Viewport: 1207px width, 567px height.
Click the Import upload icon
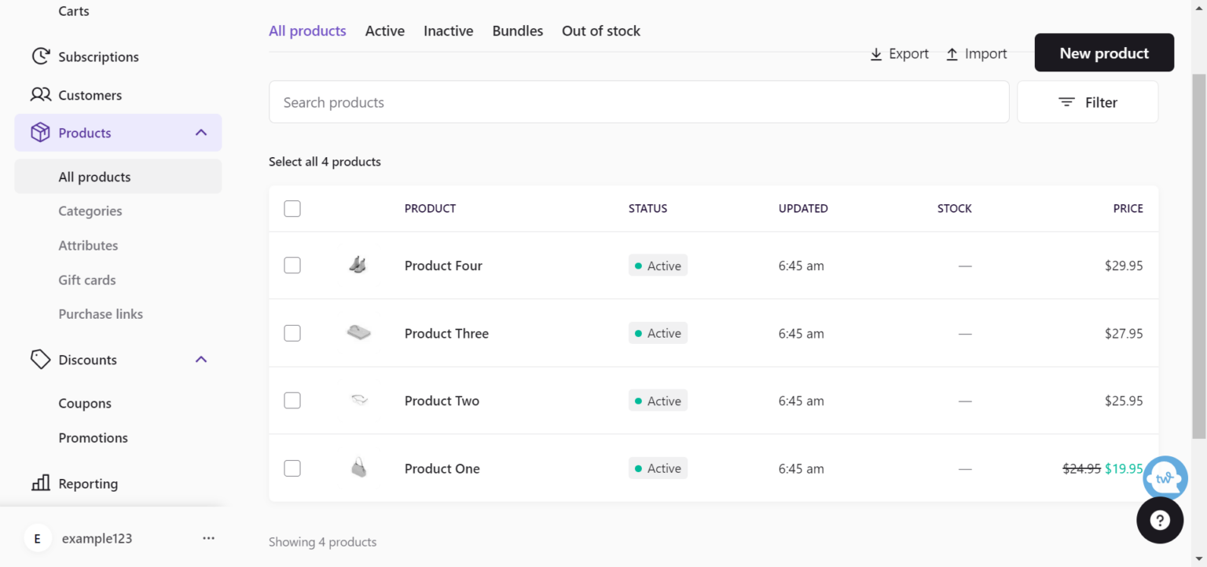click(x=952, y=54)
